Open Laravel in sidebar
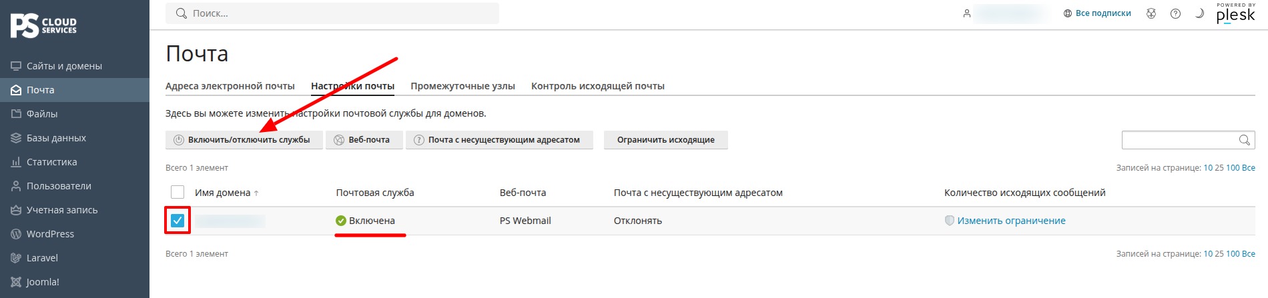 tap(42, 258)
